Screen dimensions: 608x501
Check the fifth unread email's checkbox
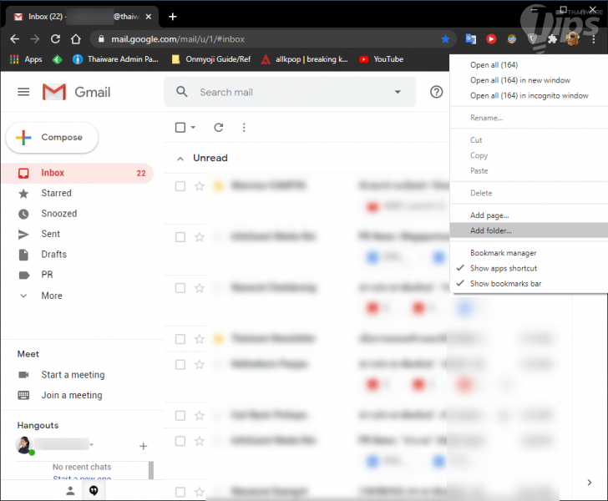click(180, 365)
